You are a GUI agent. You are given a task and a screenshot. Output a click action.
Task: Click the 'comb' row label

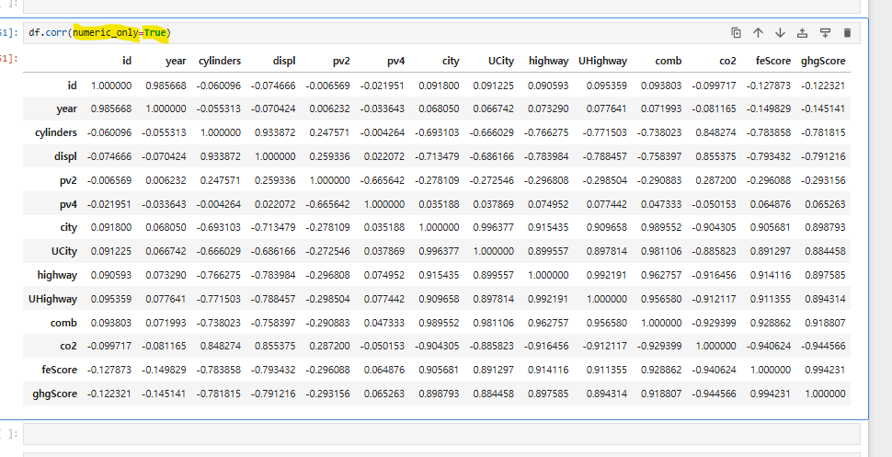tap(63, 323)
